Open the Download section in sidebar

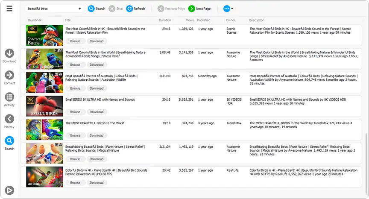coord(9,56)
